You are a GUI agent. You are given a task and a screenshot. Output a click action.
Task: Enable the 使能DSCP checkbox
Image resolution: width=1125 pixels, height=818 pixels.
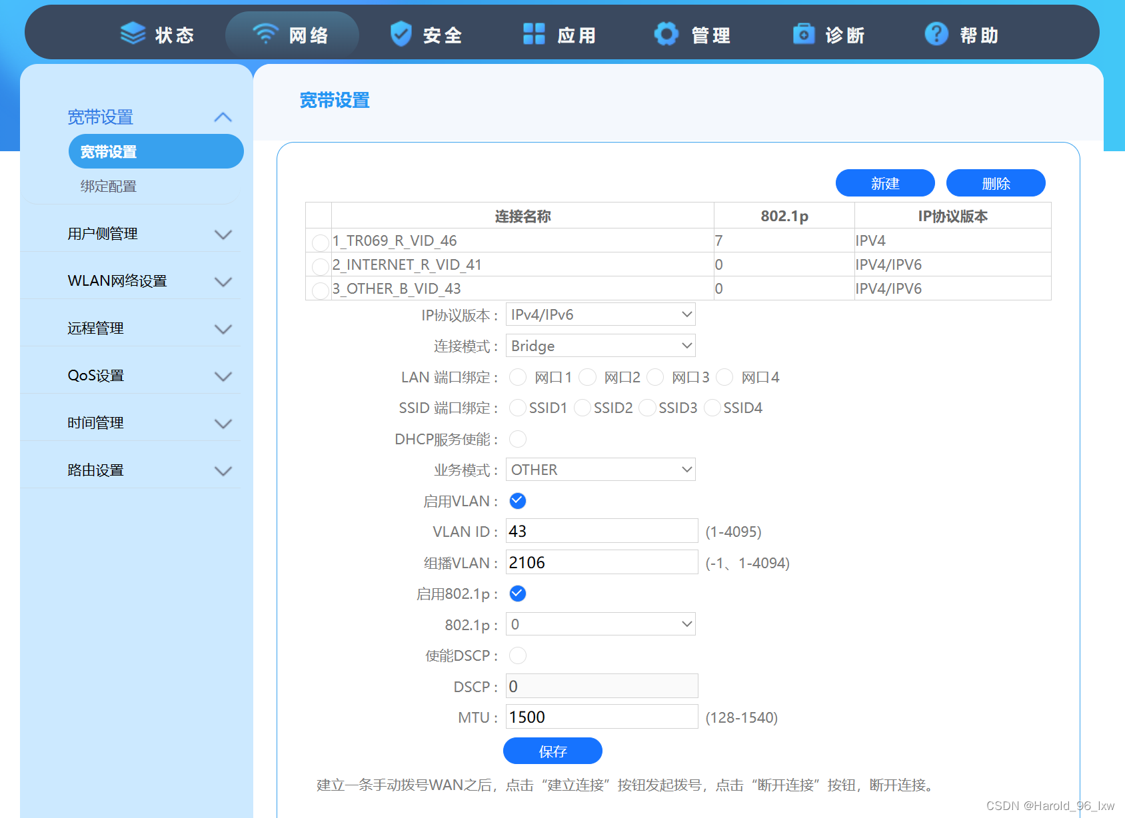pos(518,655)
